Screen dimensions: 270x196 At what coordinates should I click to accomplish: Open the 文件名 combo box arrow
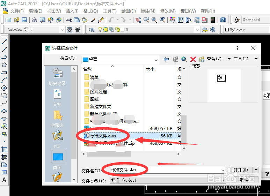pos(222,170)
